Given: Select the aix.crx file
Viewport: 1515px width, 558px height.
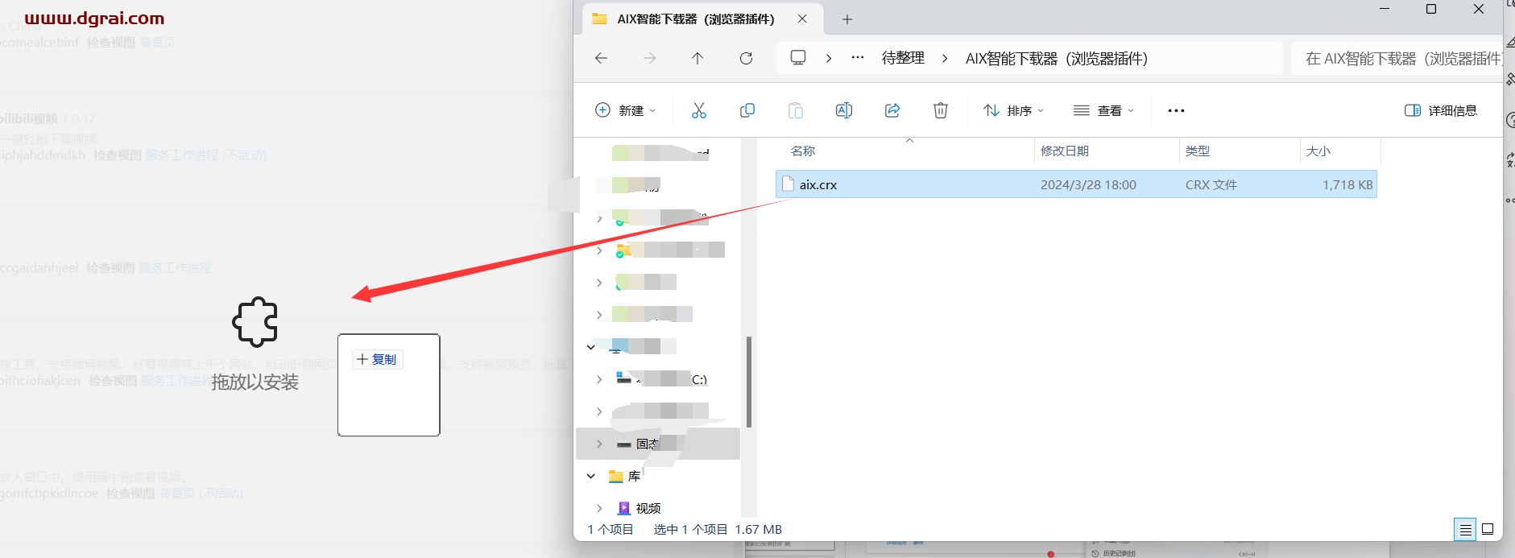Looking at the screenshot, I should (1076, 184).
